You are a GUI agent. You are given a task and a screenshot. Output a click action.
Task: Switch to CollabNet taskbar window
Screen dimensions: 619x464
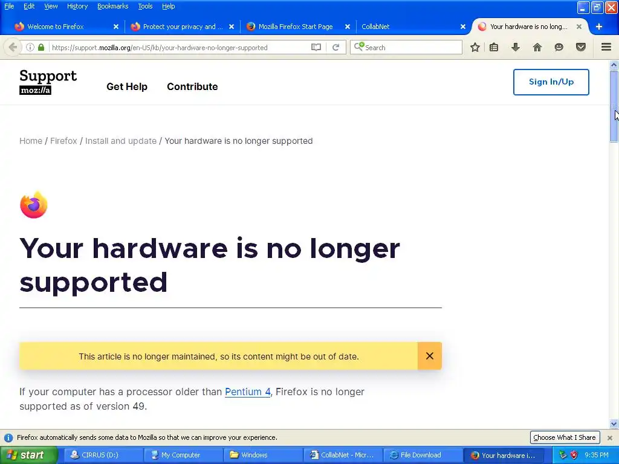click(x=343, y=455)
